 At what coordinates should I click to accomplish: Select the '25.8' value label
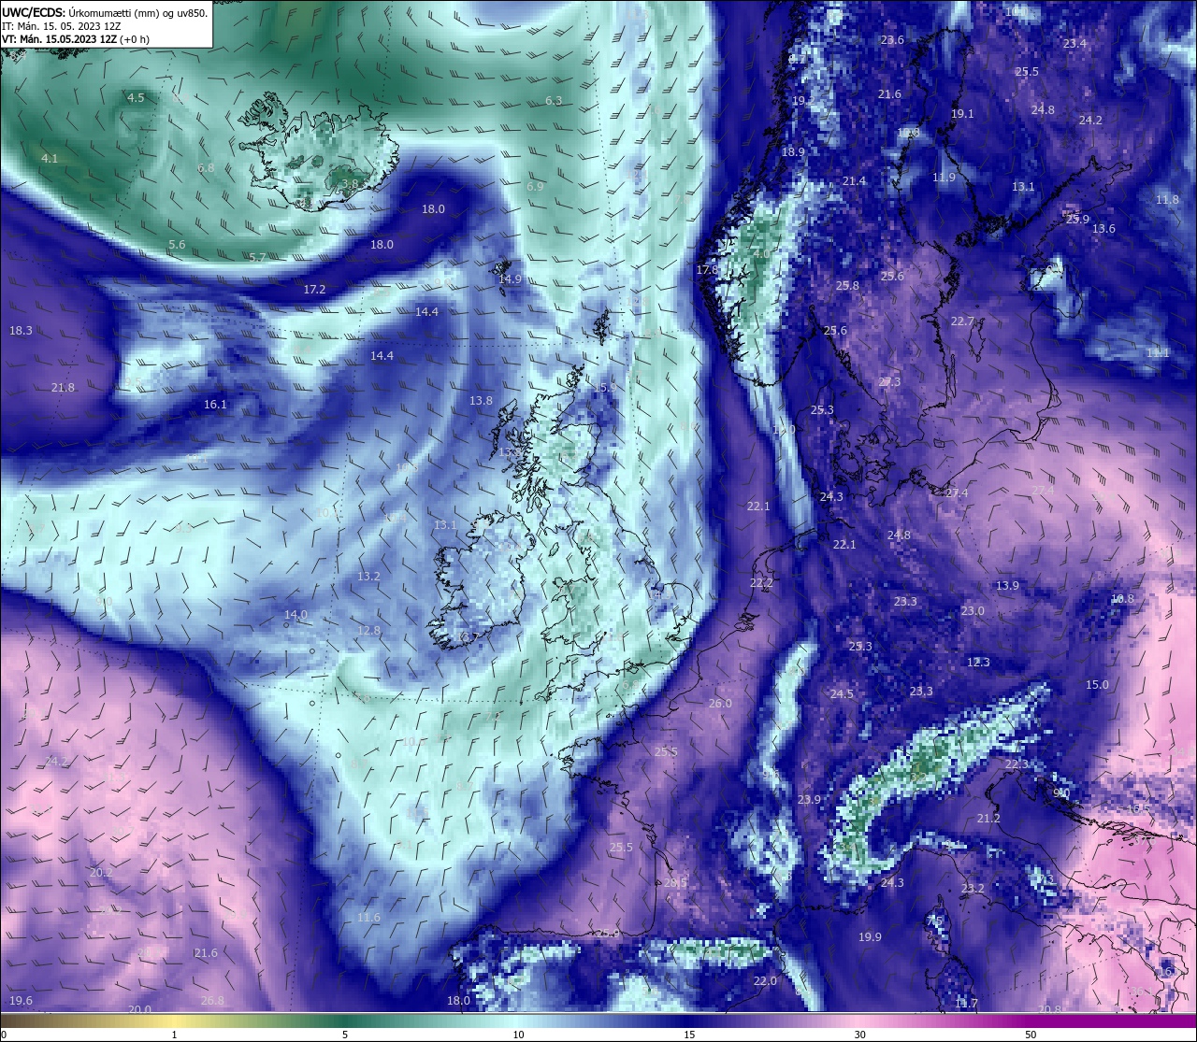(x=847, y=286)
